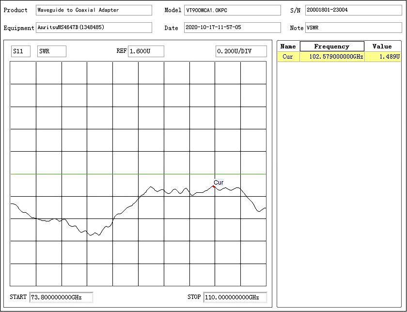Click the marker frequency 102.579000000GHz cell
This screenshot has height=312, width=407.
coord(332,57)
